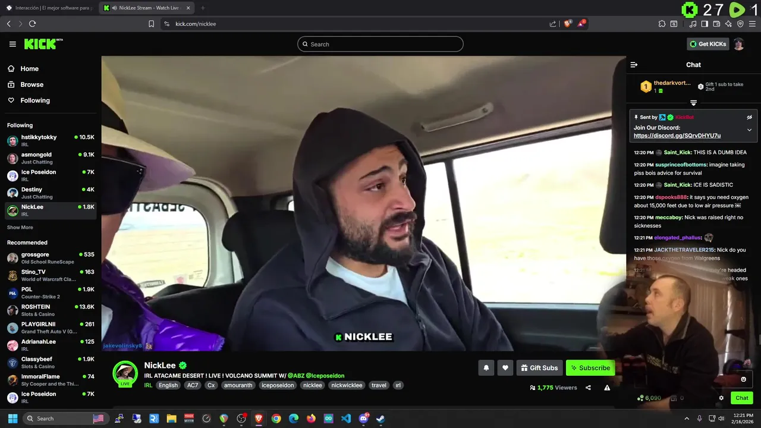Open the emoji picker in chat
The height and width of the screenshot is (428, 761).
coord(743,379)
